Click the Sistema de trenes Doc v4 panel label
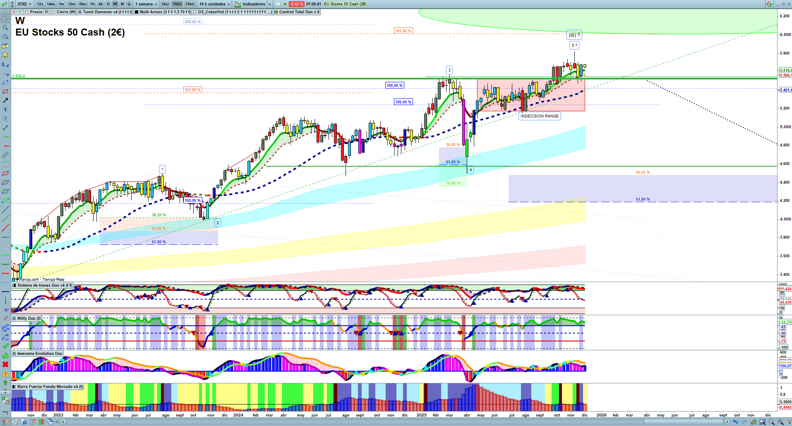792x426 pixels. [x=45, y=285]
